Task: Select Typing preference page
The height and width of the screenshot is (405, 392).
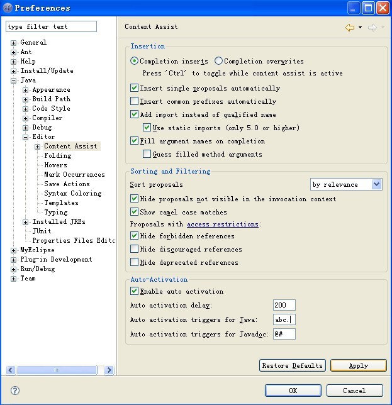Action: click(x=56, y=212)
